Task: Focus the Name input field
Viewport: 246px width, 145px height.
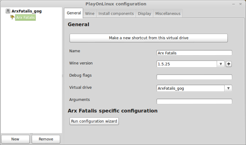Action: coord(194,53)
